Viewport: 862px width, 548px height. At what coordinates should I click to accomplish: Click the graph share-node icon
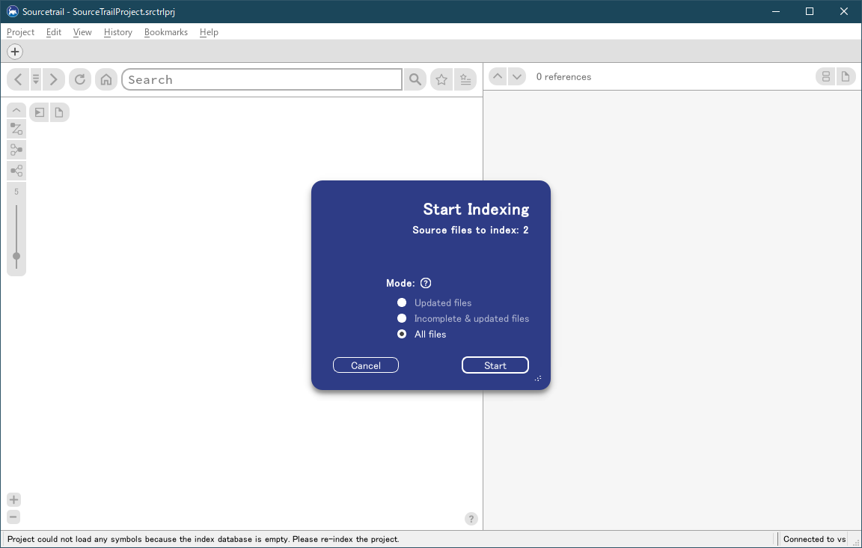pos(16,171)
